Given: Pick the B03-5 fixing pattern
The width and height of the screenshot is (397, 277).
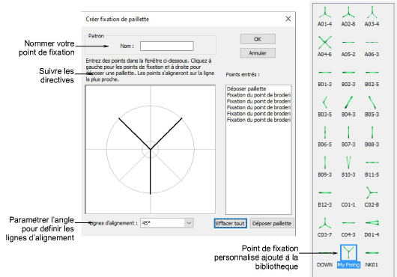Looking at the screenshot, I should point(324,107).
